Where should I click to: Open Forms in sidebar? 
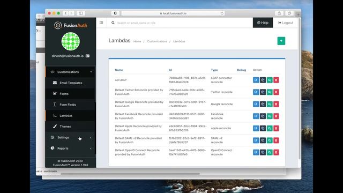pyautogui.click(x=70, y=94)
